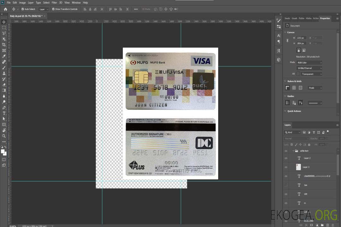Collapse the Canvas section
Image resolution: width=341 pixels, height=227 pixels.
click(285, 32)
